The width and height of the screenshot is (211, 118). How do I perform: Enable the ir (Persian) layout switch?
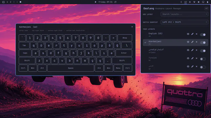click(203, 67)
